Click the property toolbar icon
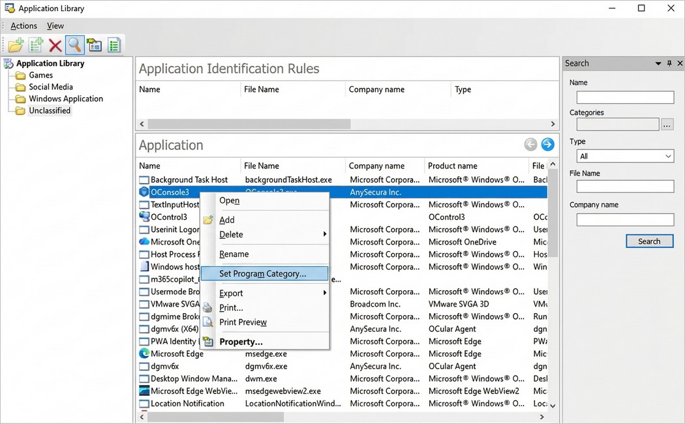The height and width of the screenshot is (424, 685). click(x=95, y=45)
